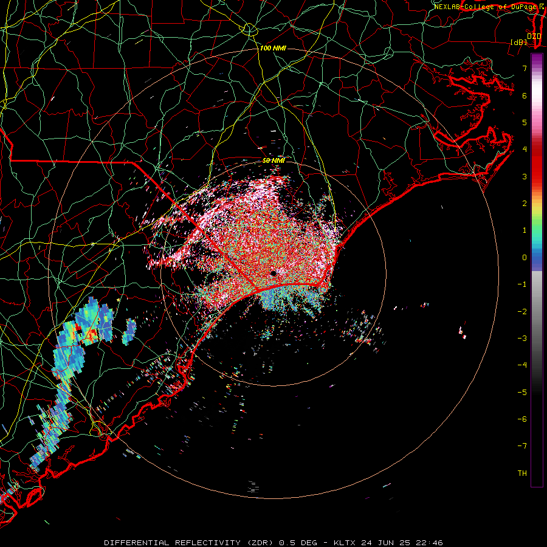Click the -7 value on color scale
This screenshot has width=547, height=547.
[x=522, y=446]
